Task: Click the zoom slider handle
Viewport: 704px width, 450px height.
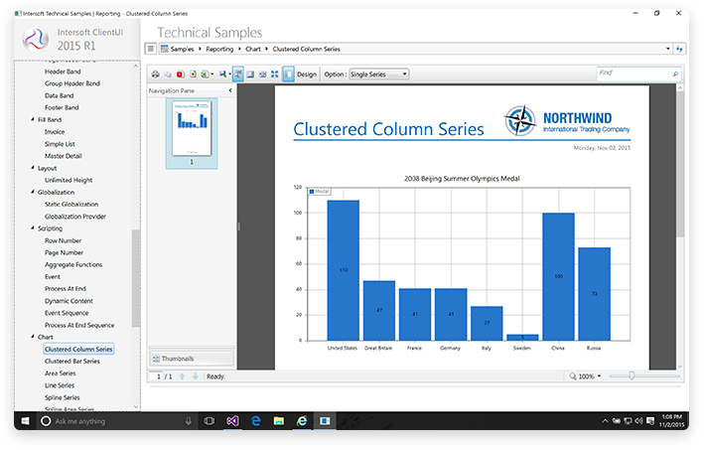Action: coord(633,375)
